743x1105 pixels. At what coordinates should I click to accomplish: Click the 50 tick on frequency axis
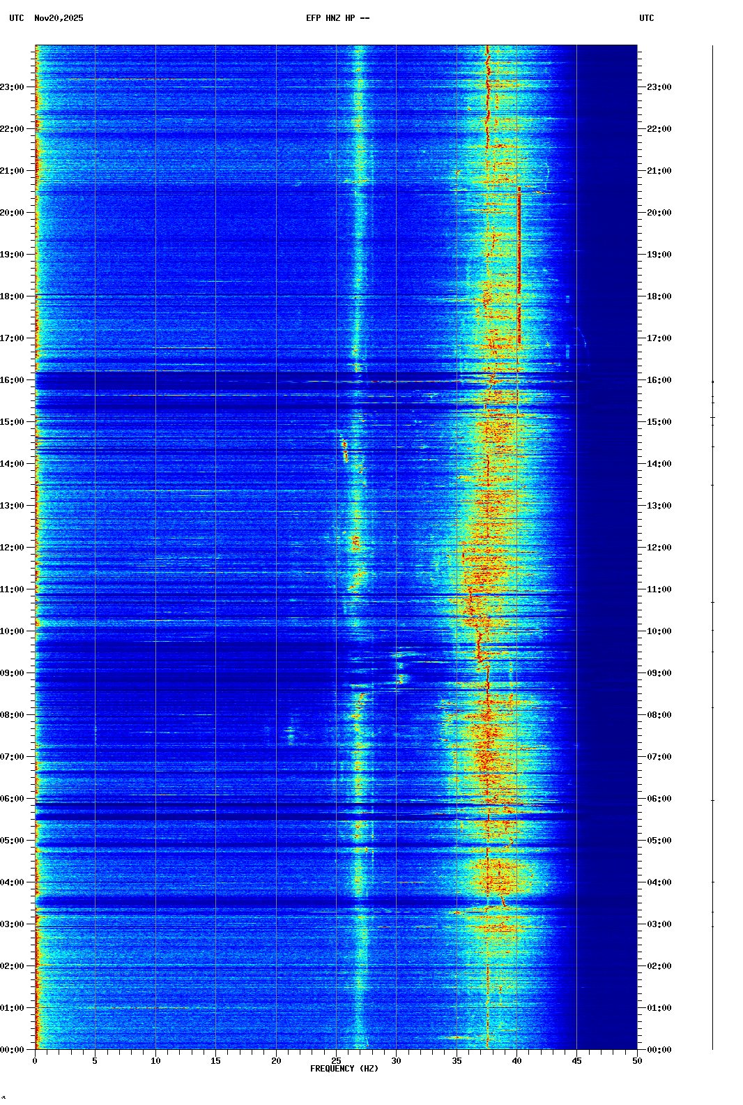(637, 1060)
